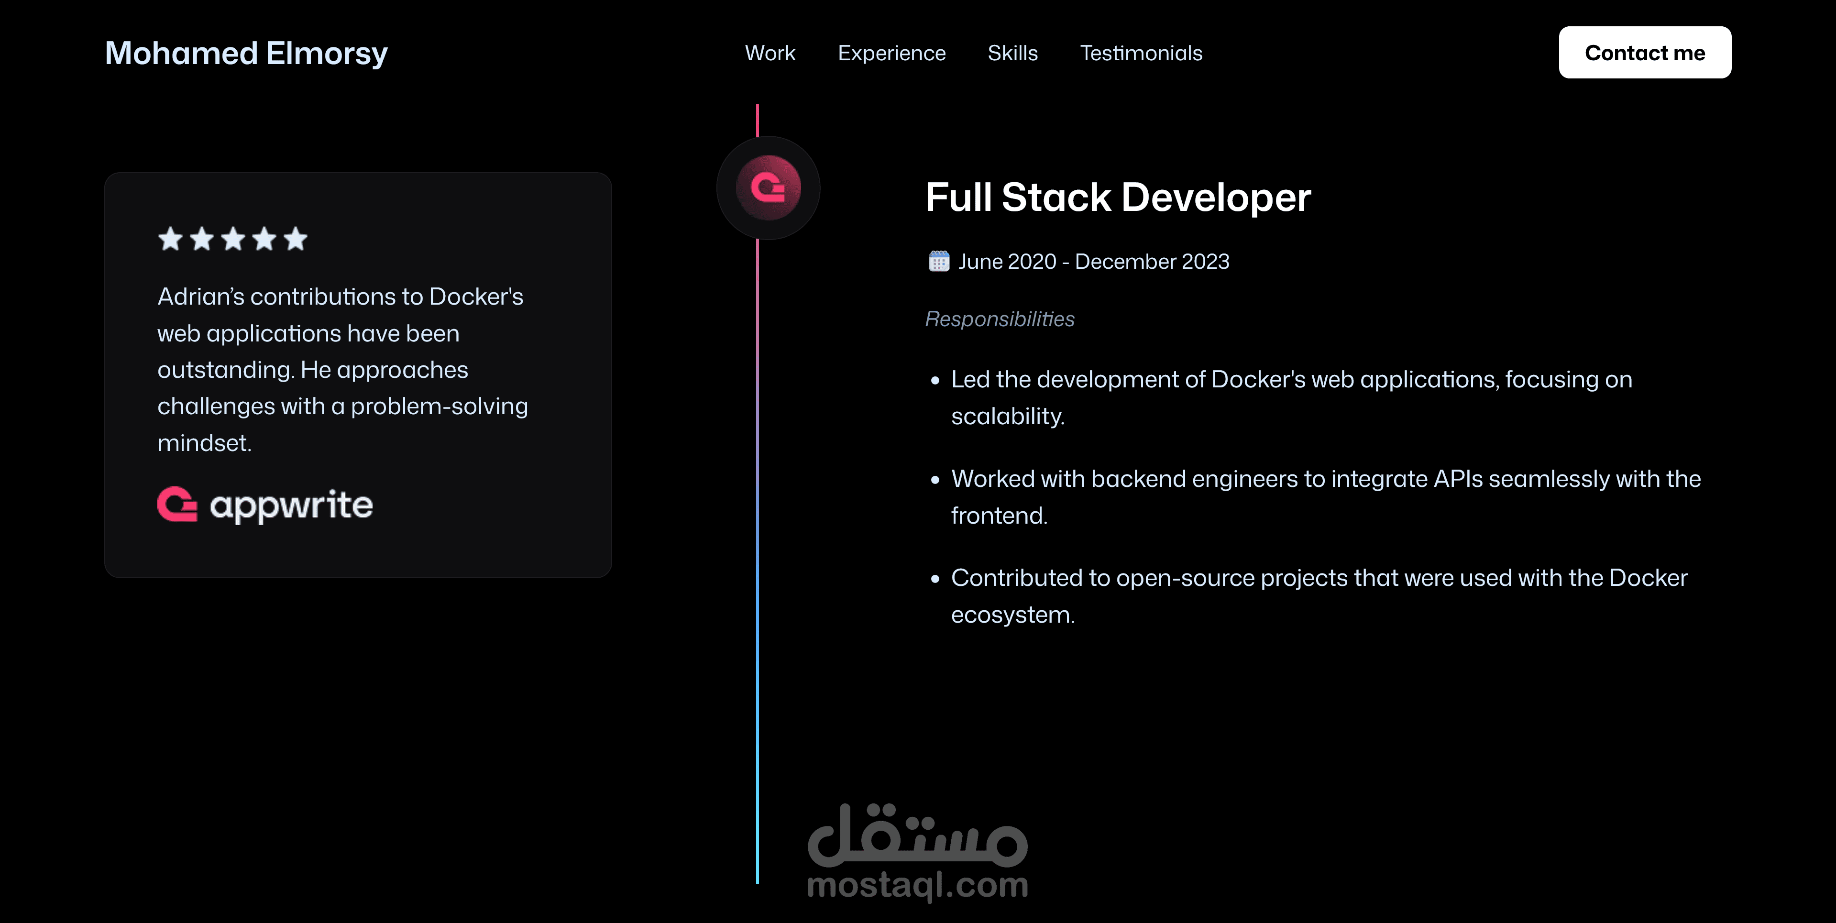Click the Full Stack Developer heading
1836x923 pixels.
point(1118,198)
